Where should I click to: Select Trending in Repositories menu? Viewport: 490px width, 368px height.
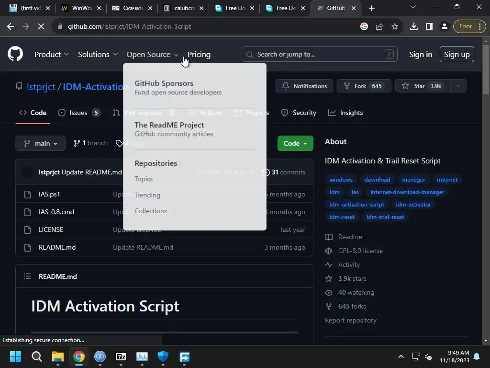pyautogui.click(x=147, y=195)
